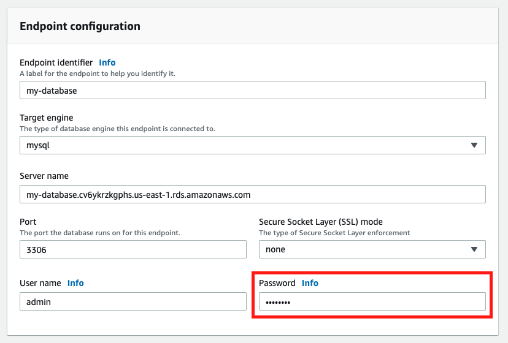Click the Endpoint configuration section heading
The height and width of the screenshot is (343, 508).
[80, 26]
